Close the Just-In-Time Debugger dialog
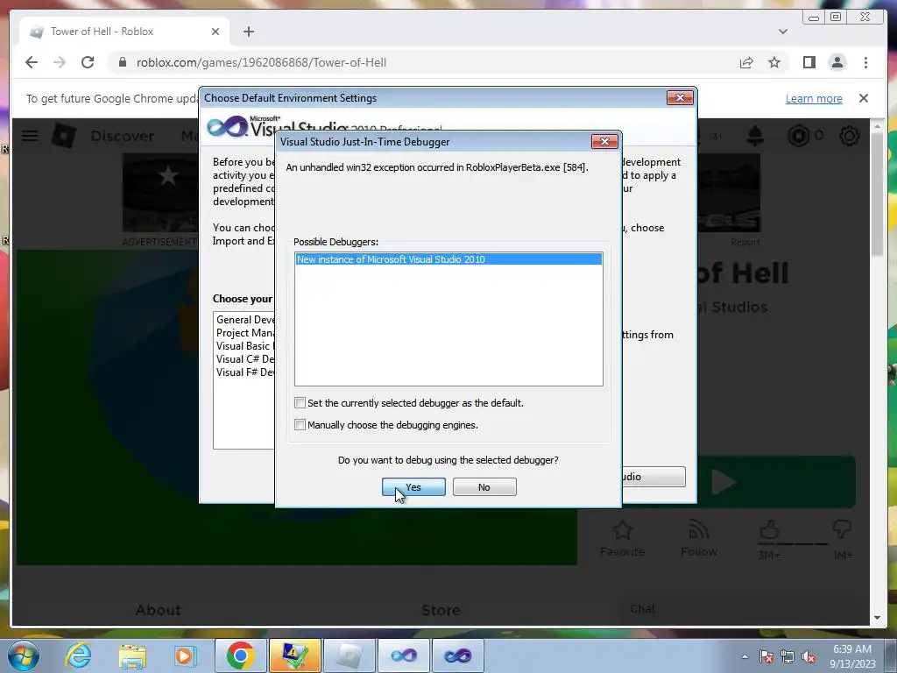897x673 pixels. click(x=604, y=141)
